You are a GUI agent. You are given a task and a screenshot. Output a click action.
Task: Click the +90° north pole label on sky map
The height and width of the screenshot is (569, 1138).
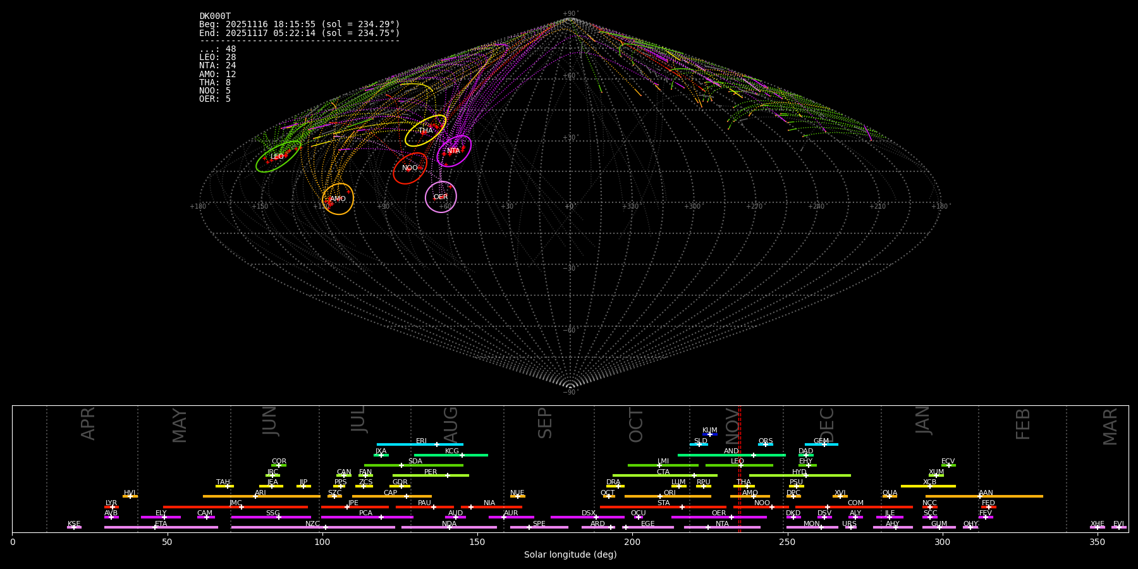(x=570, y=14)
